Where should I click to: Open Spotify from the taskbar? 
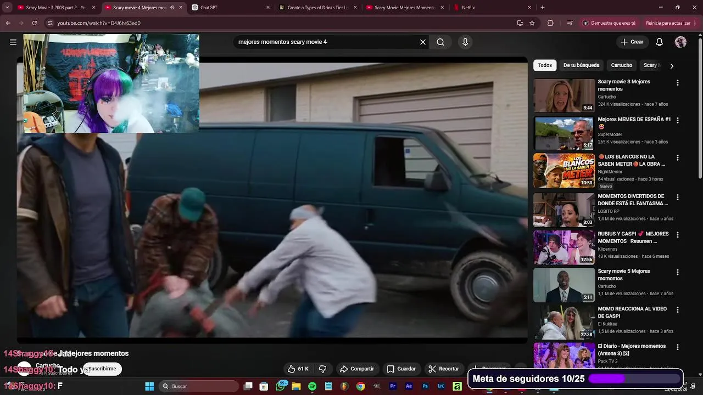click(x=312, y=386)
